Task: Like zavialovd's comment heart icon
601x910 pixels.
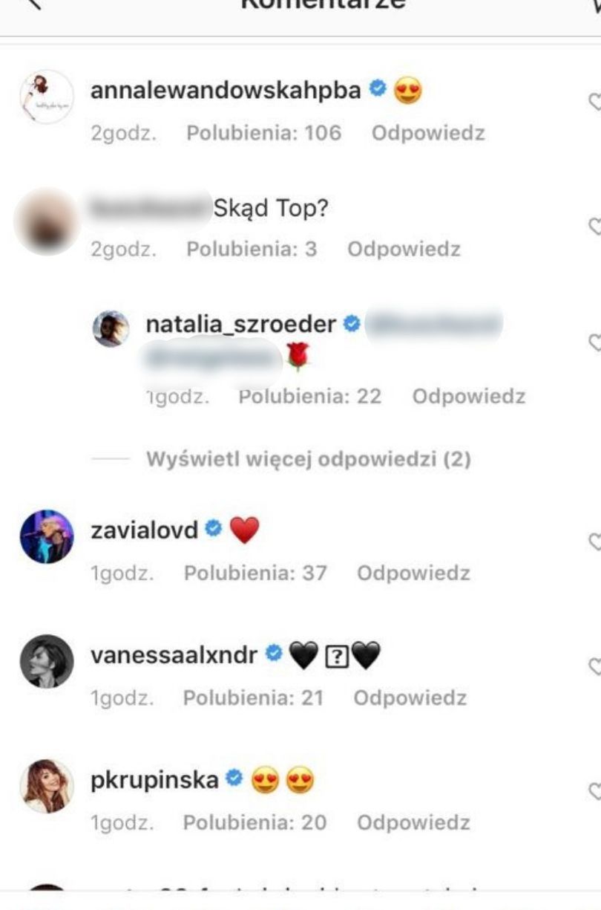Action: click(595, 542)
